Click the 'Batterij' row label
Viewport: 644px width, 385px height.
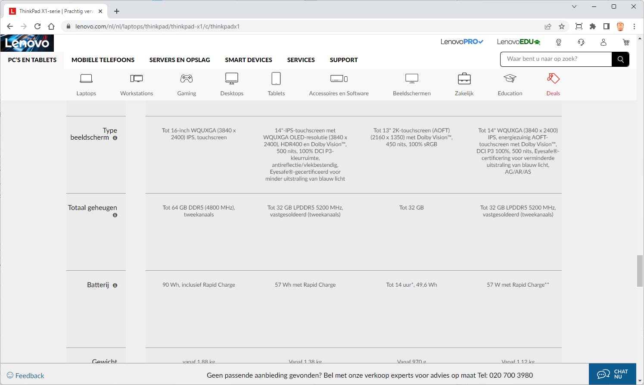(x=98, y=285)
